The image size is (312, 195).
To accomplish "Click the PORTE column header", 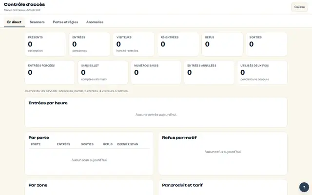I will tap(36, 144).
